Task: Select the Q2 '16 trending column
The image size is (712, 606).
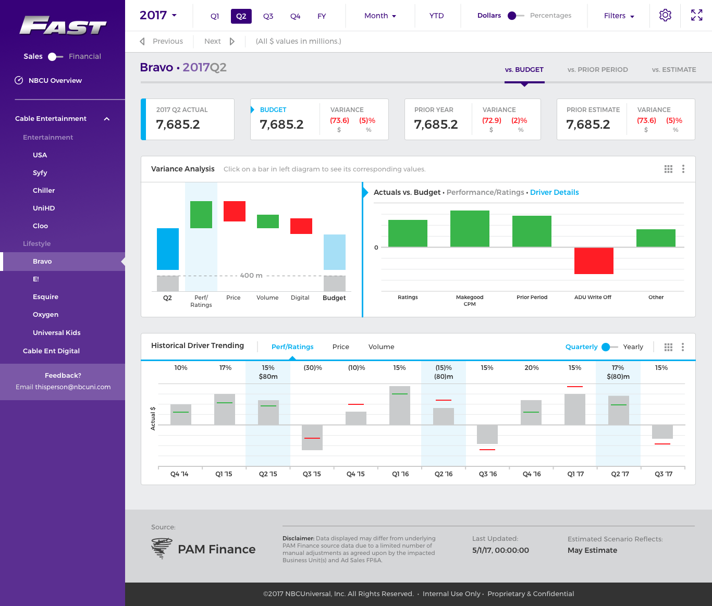Action: click(x=444, y=414)
